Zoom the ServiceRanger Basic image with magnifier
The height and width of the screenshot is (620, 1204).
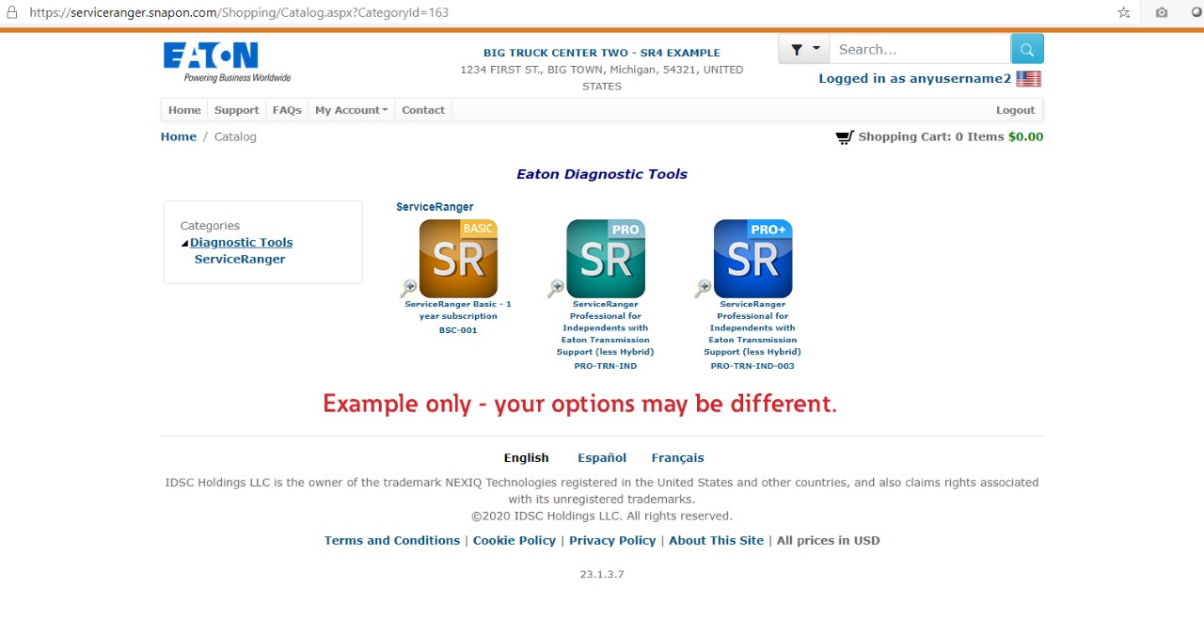[408, 289]
